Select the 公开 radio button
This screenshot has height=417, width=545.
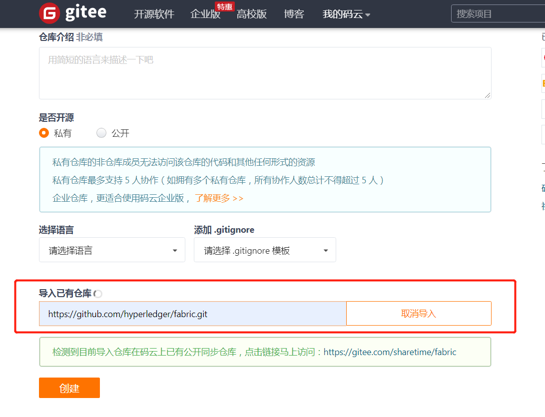(101, 133)
